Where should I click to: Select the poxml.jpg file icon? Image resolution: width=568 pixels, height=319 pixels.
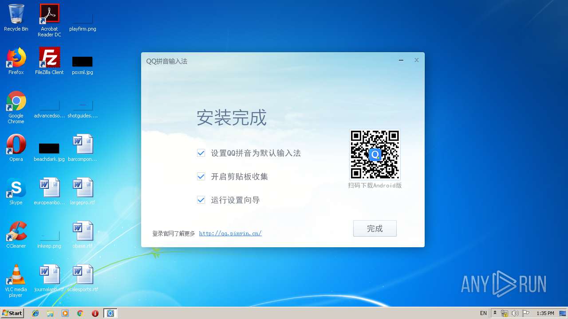pos(83,65)
